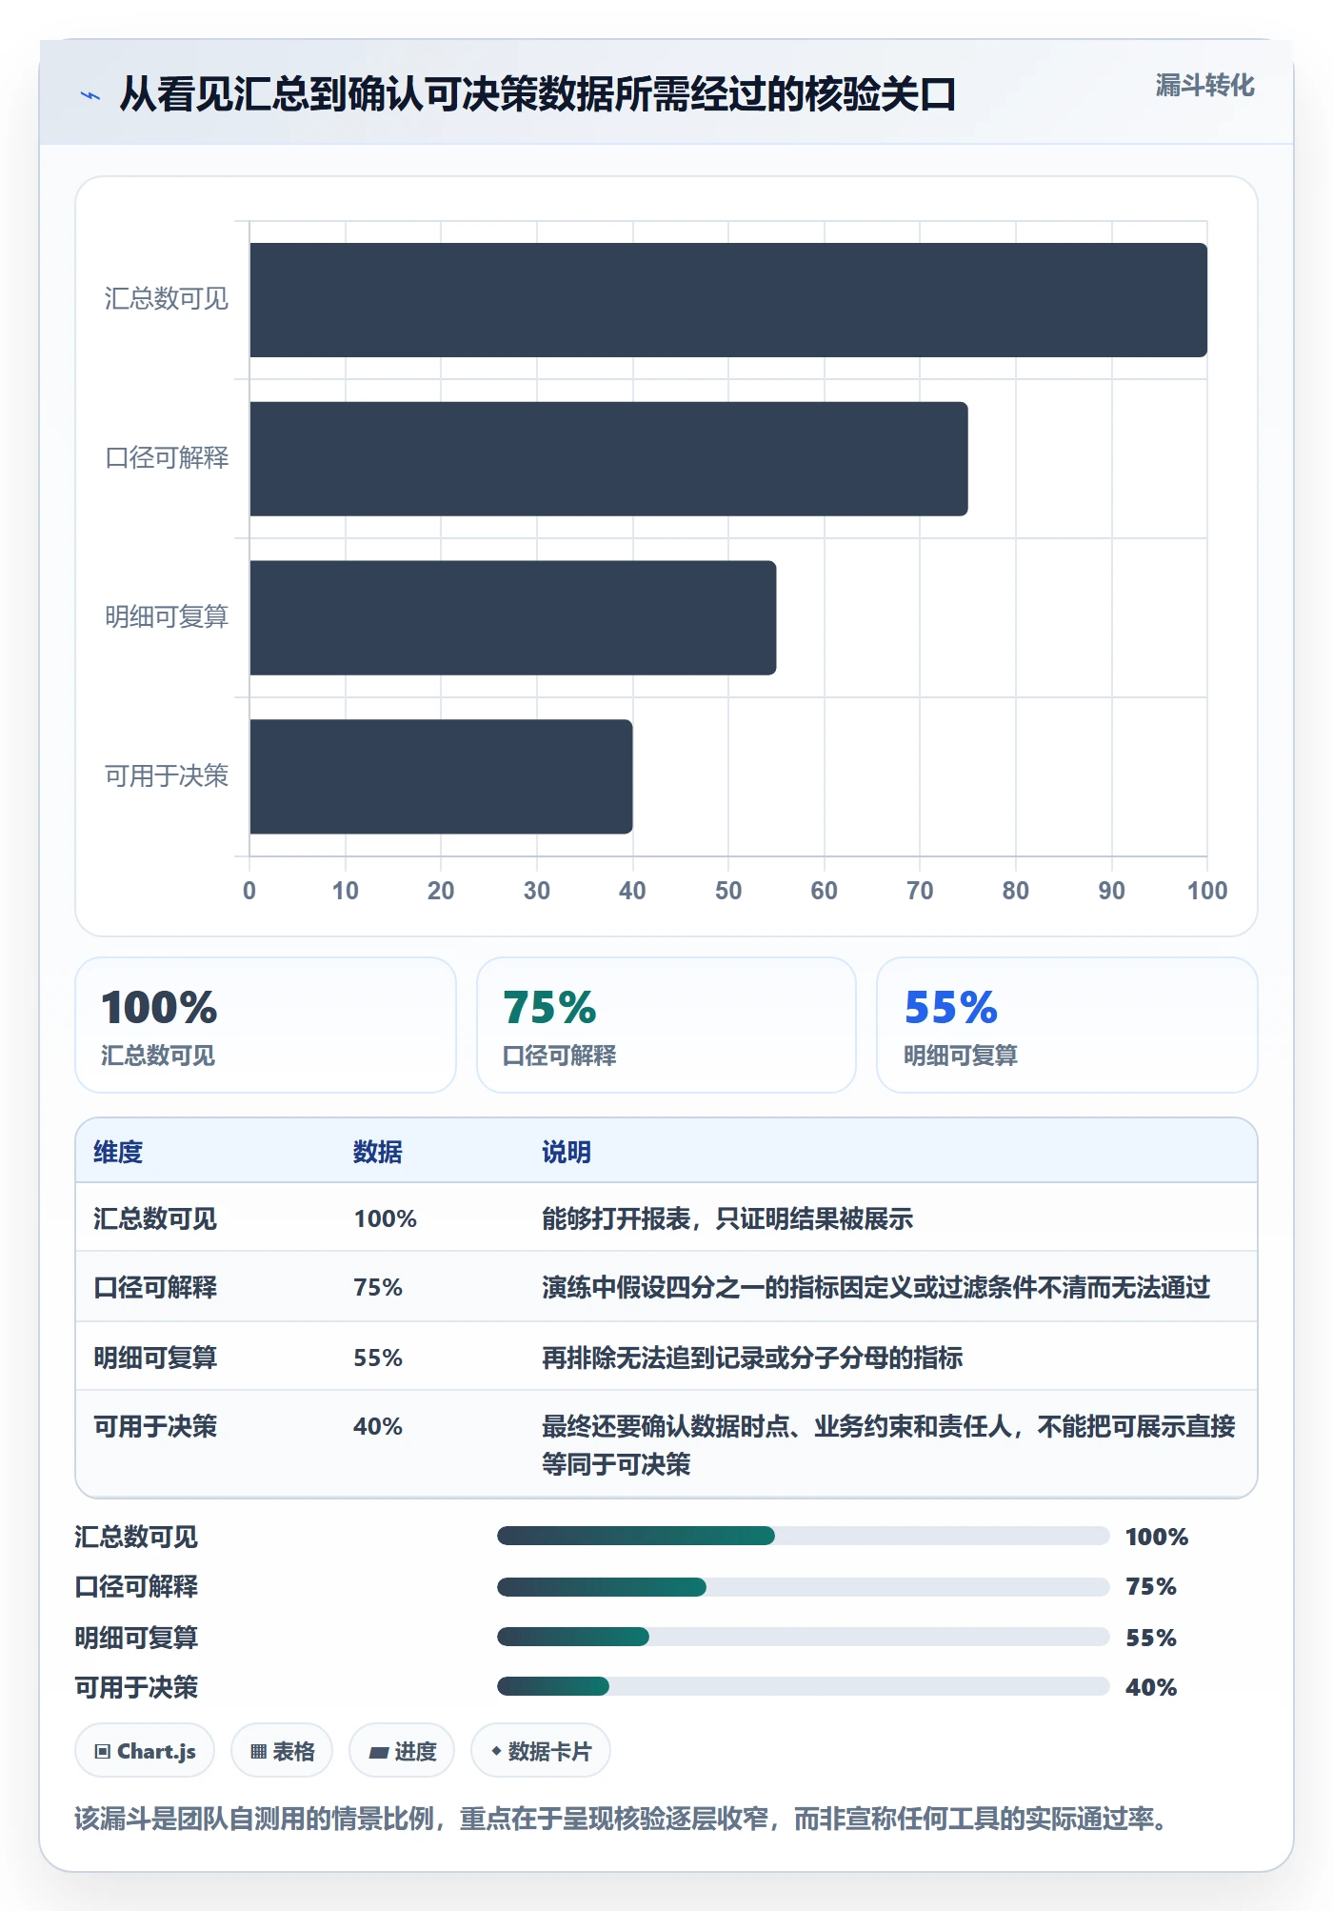Image resolution: width=1333 pixels, height=1911 pixels.
Task: Click the 口径可解释 progress bar
Action: [803, 1586]
